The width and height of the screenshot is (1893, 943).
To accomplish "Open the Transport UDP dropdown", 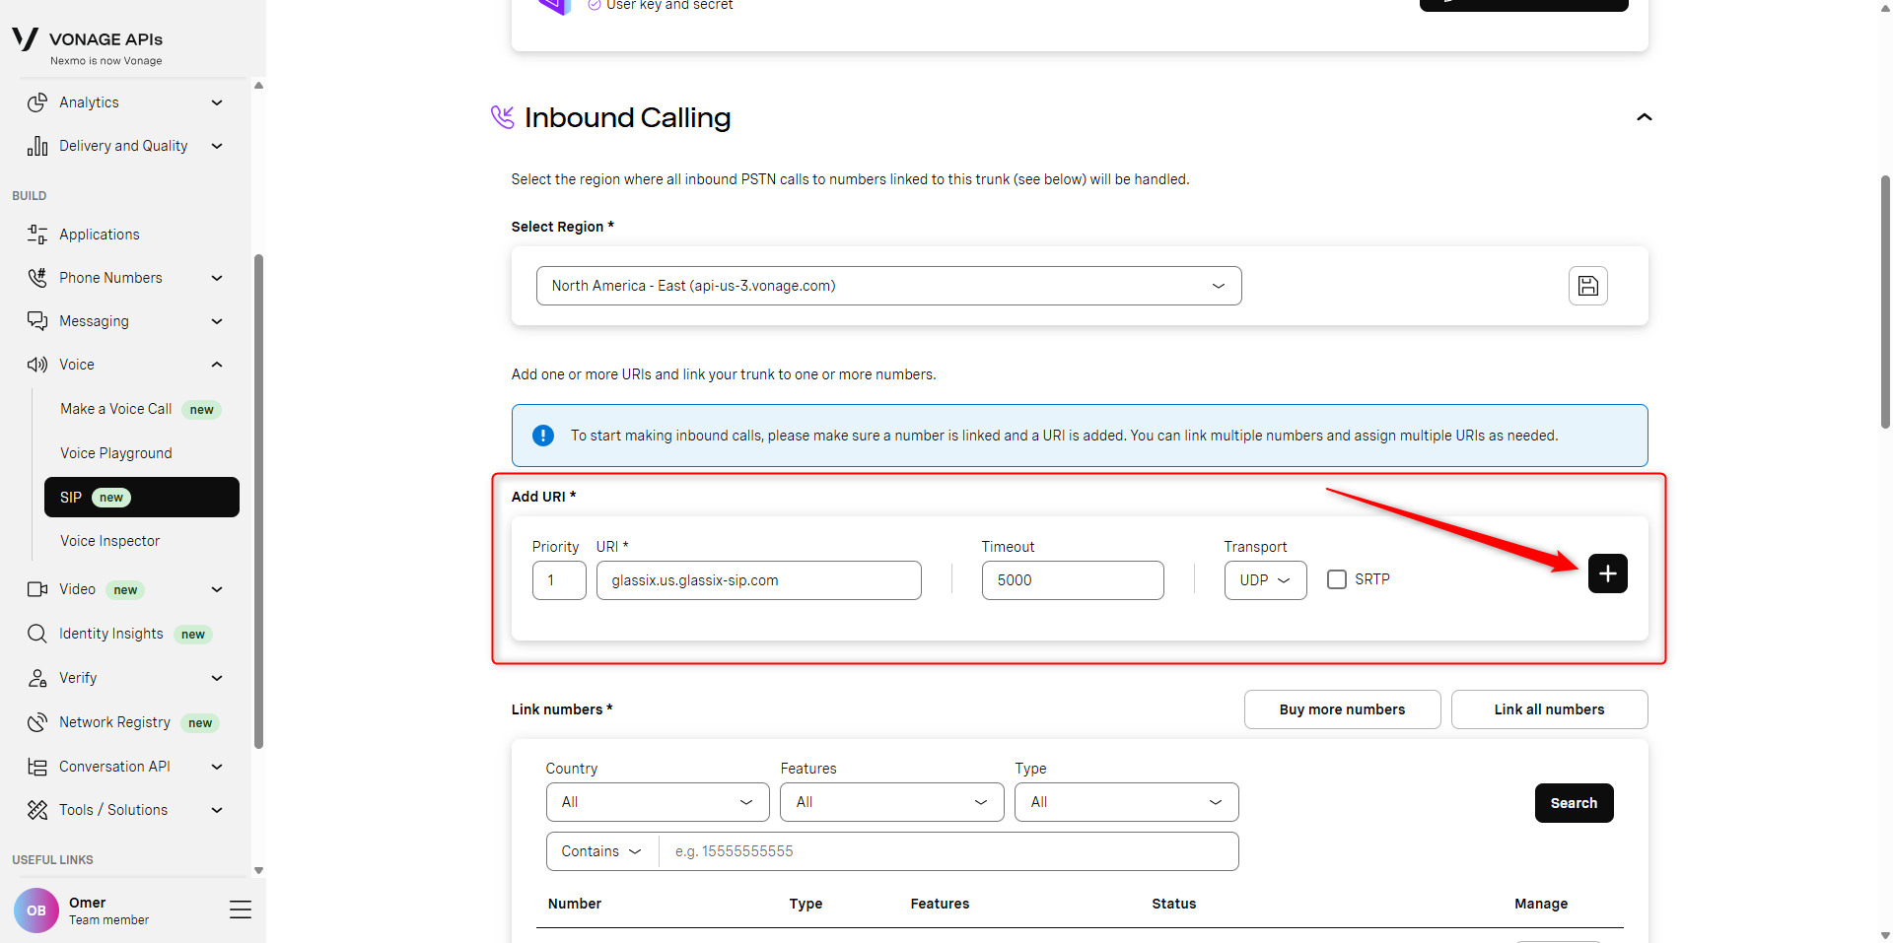I will point(1266,580).
